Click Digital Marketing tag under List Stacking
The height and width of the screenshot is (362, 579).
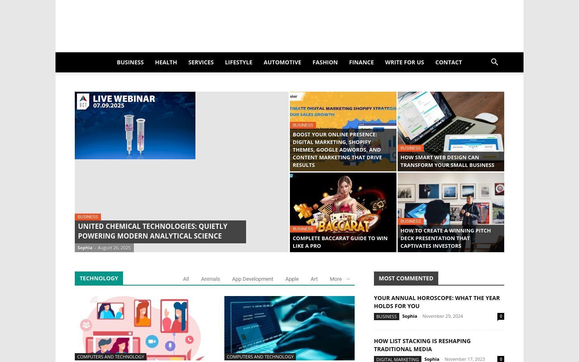[398, 359]
